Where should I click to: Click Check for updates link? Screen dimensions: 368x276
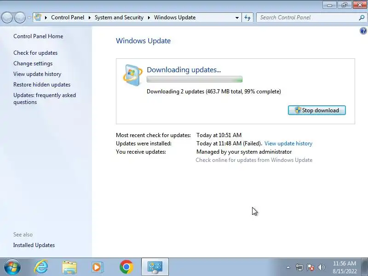coord(35,53)
